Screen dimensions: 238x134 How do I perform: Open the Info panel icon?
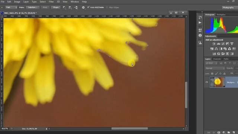pos(200,35)
